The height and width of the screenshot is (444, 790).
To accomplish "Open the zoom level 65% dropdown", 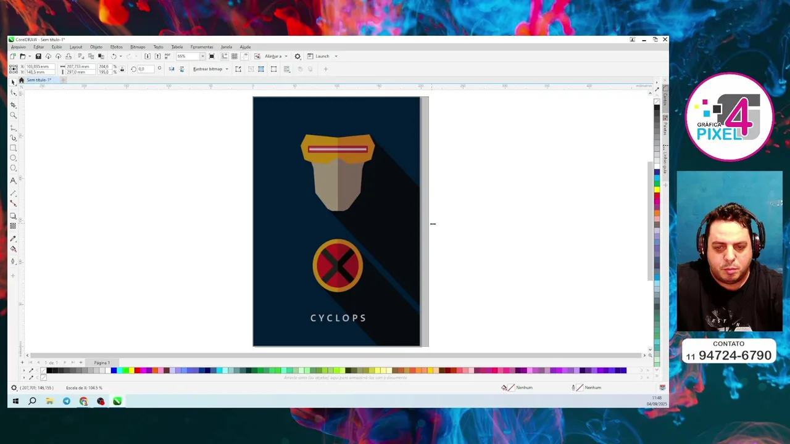I will 202,56.
